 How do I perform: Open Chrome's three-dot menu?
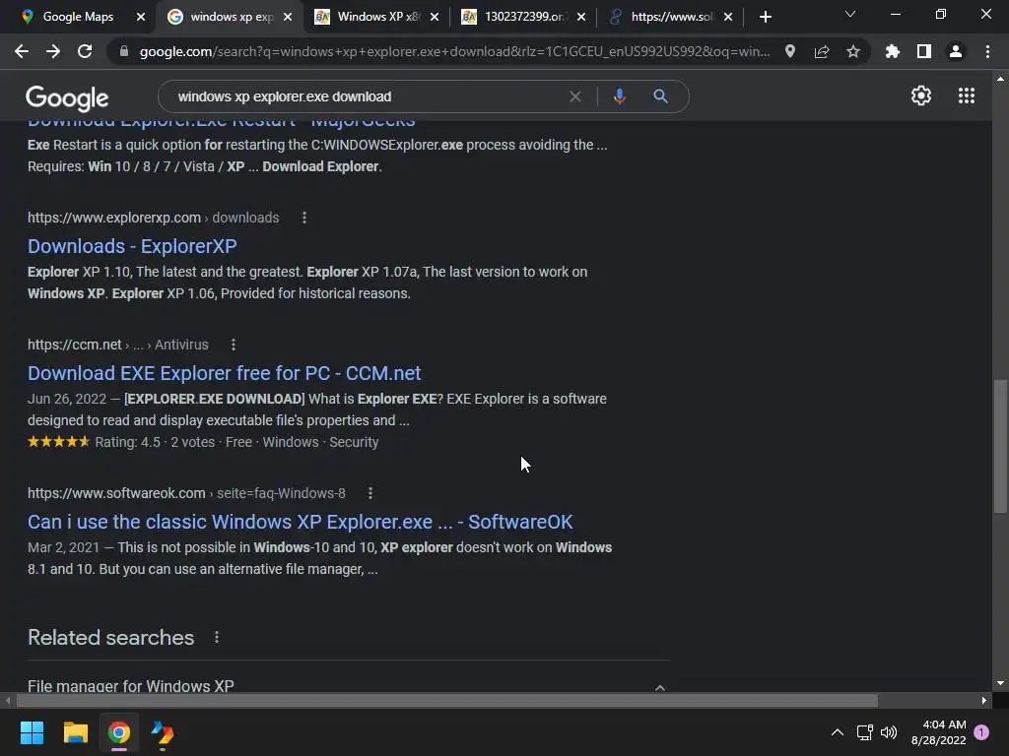click(x=987, y=51)
